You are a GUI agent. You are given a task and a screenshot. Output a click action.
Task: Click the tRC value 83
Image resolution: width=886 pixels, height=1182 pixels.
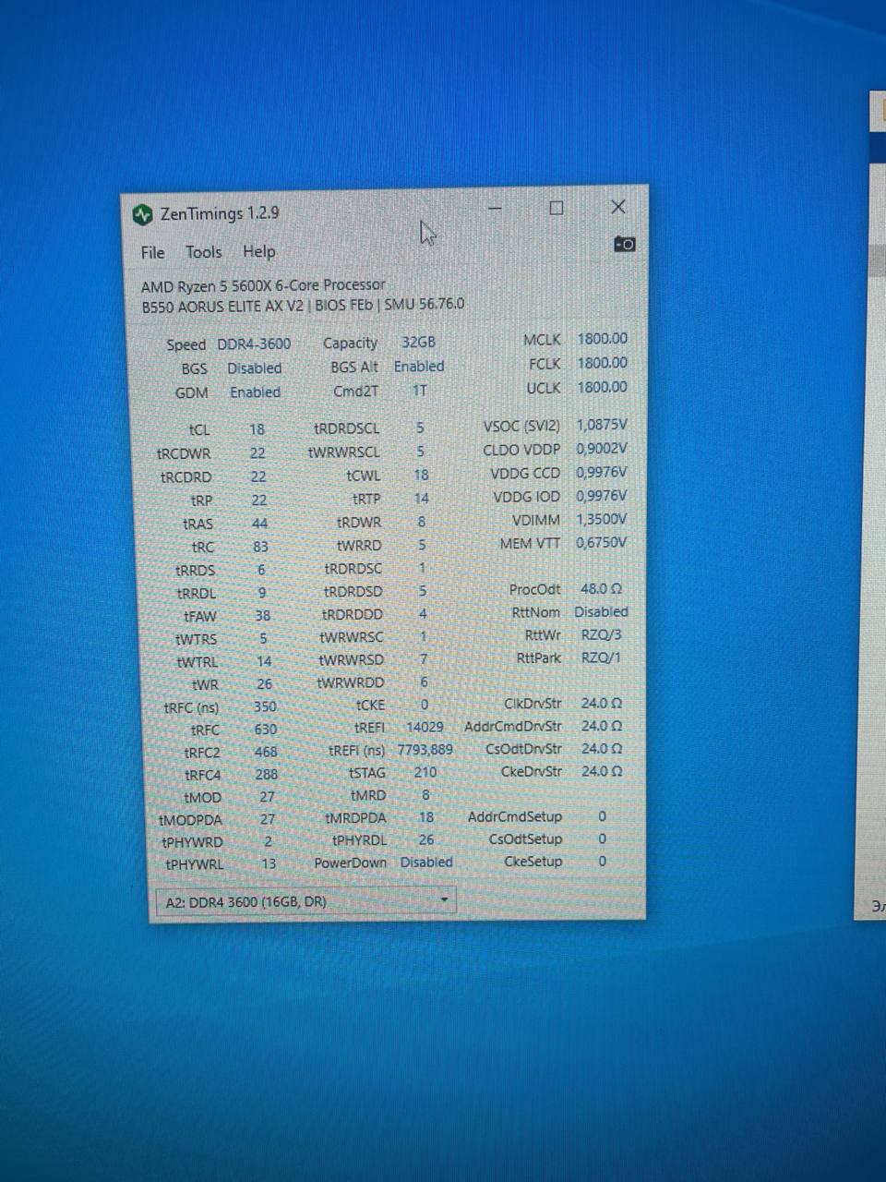click(x=260, y=547)
